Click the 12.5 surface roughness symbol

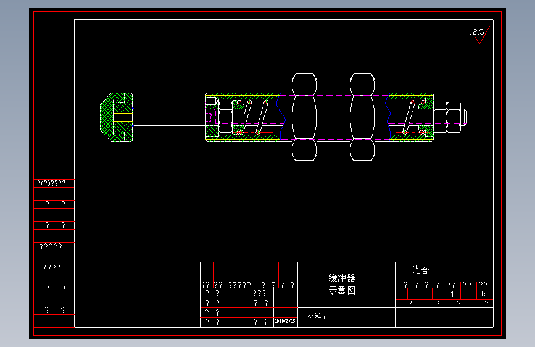[479, 35]
